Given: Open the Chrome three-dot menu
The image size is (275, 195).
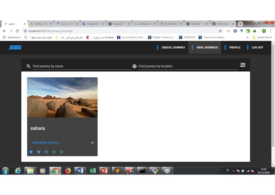Looking at the screenshot, I should click(270, 31).
